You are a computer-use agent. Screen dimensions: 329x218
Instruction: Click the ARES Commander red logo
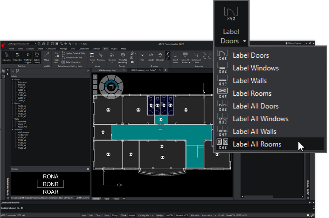(x=3, y=45)
